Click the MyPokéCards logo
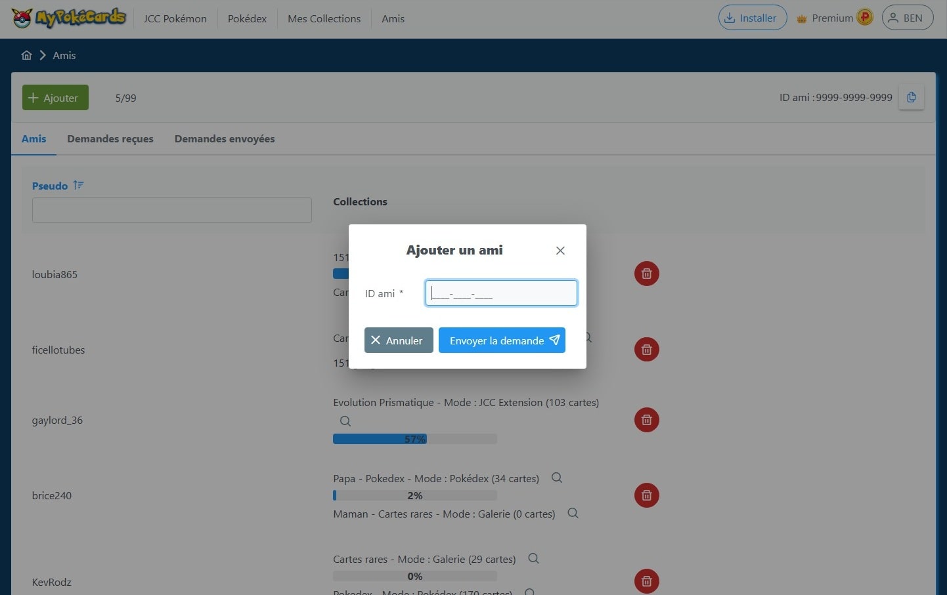The width and height of the screenshot is (947, 595). click(68, 18)
